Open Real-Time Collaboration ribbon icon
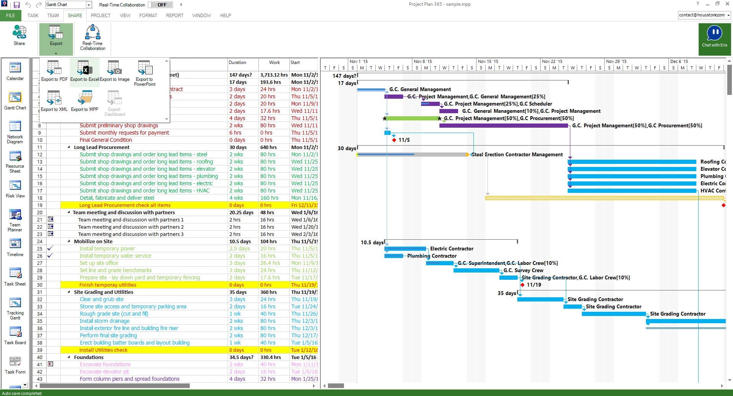733x396 pixels. (93, 37)
